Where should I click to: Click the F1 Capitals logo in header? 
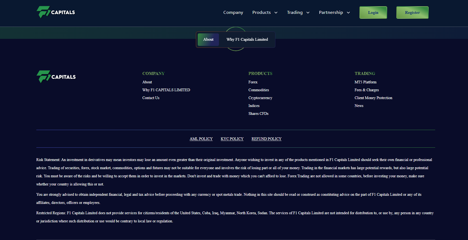56,12
